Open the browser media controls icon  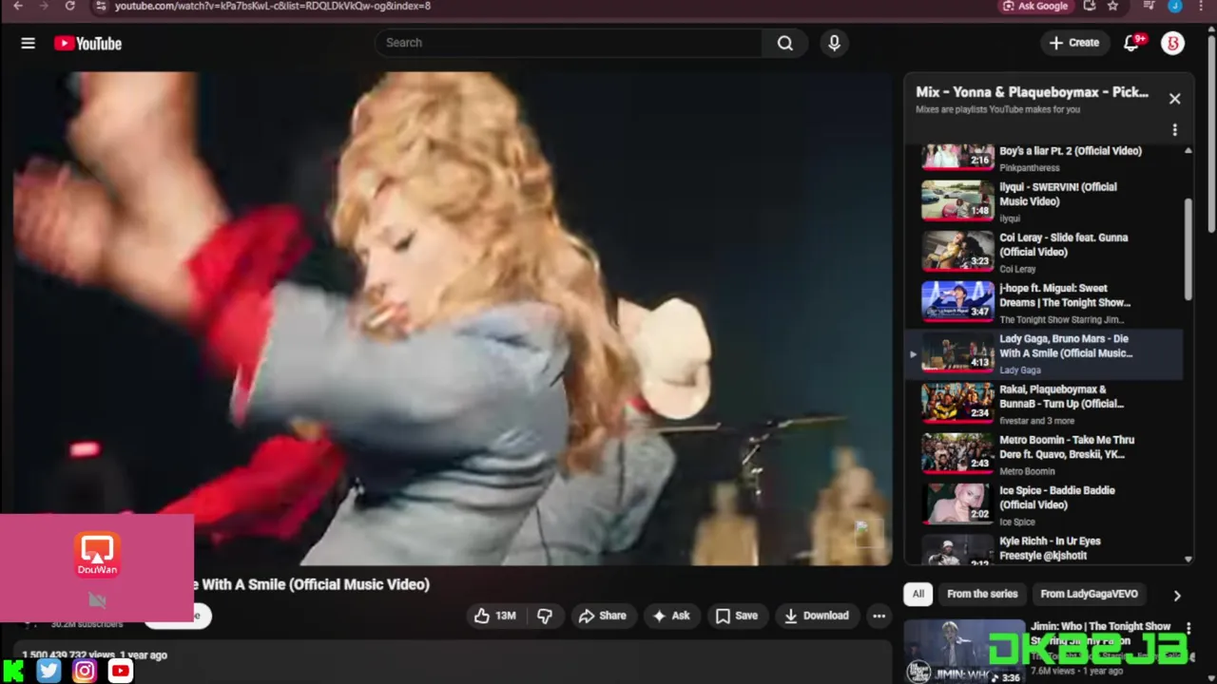(1149, 6)
